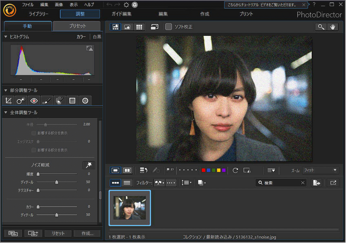Select the crop and straighten tool

(x=8, y=100)
